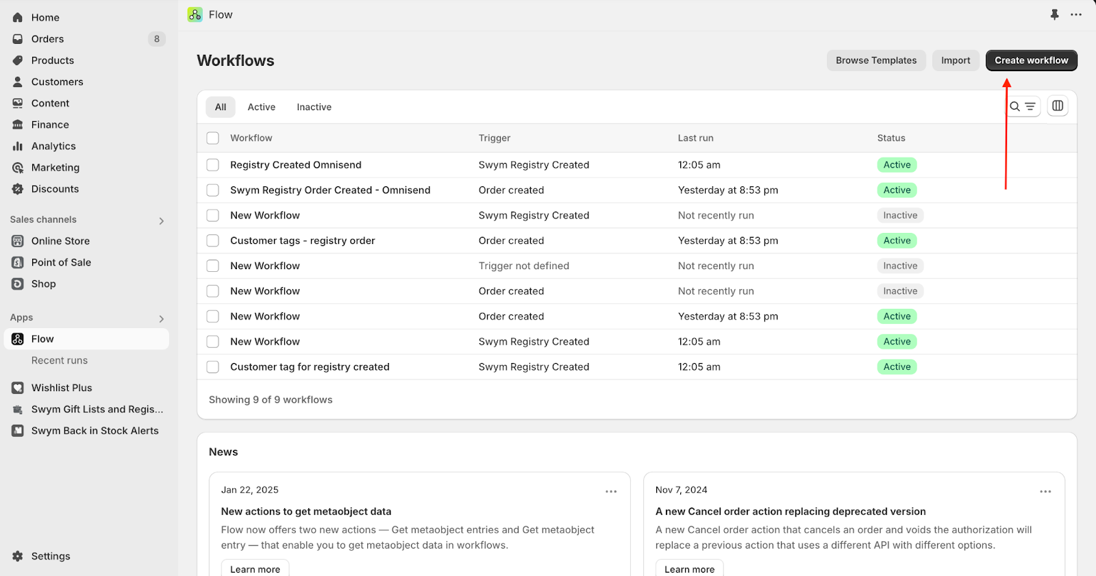Open Swym Registry Order Created - Omnisend workflow

(330, 190)
